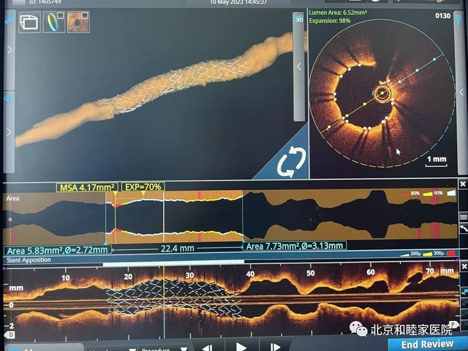This screenshot has width=468, height=351.
Task: Select the MSA 4.17mm² marker label
Action: (x=87, y=188)
